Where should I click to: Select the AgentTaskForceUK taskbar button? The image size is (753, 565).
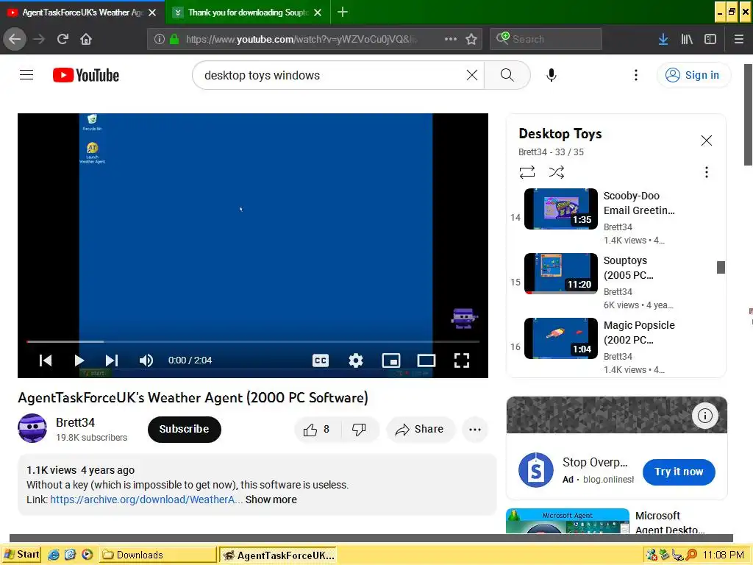pyautogui.click(x=278, y=555)
